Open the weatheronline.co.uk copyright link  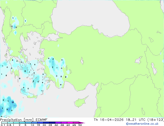[142, 124]
